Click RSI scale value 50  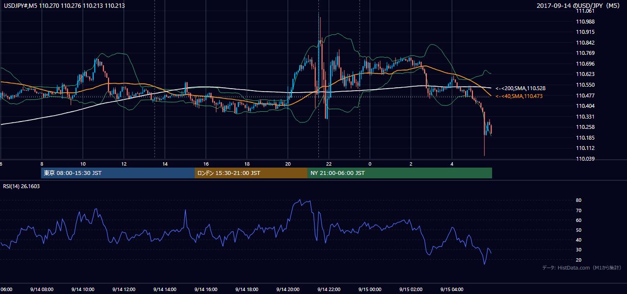click(579, 230)
